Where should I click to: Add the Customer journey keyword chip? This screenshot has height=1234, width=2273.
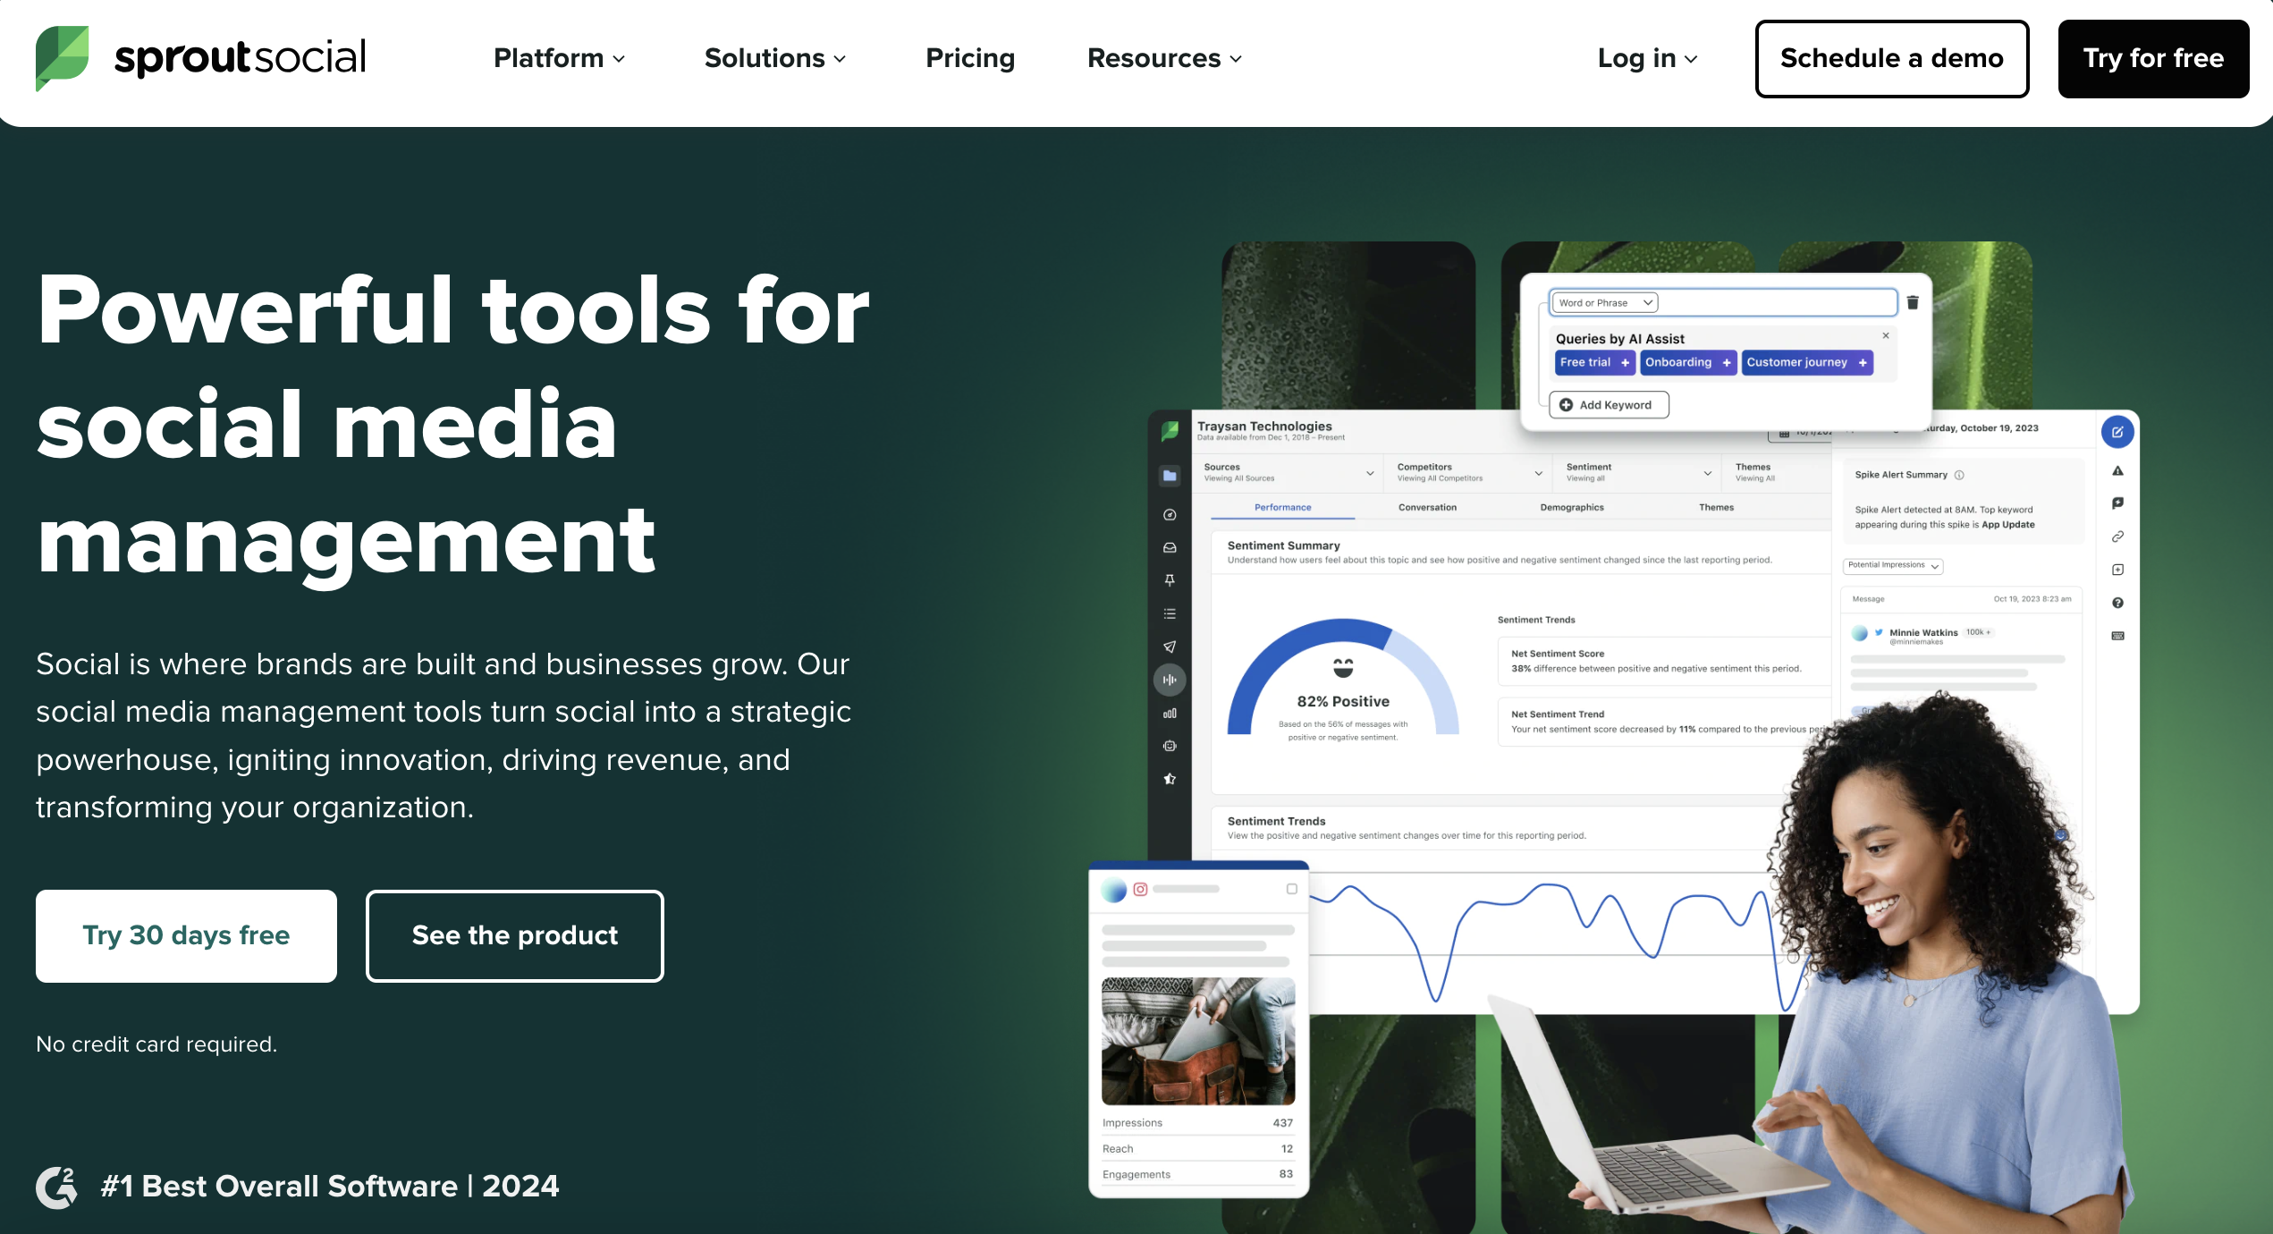click(x=1807, y=362)
